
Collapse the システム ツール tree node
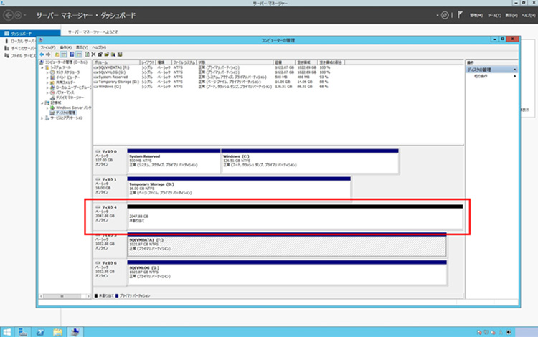42,67
